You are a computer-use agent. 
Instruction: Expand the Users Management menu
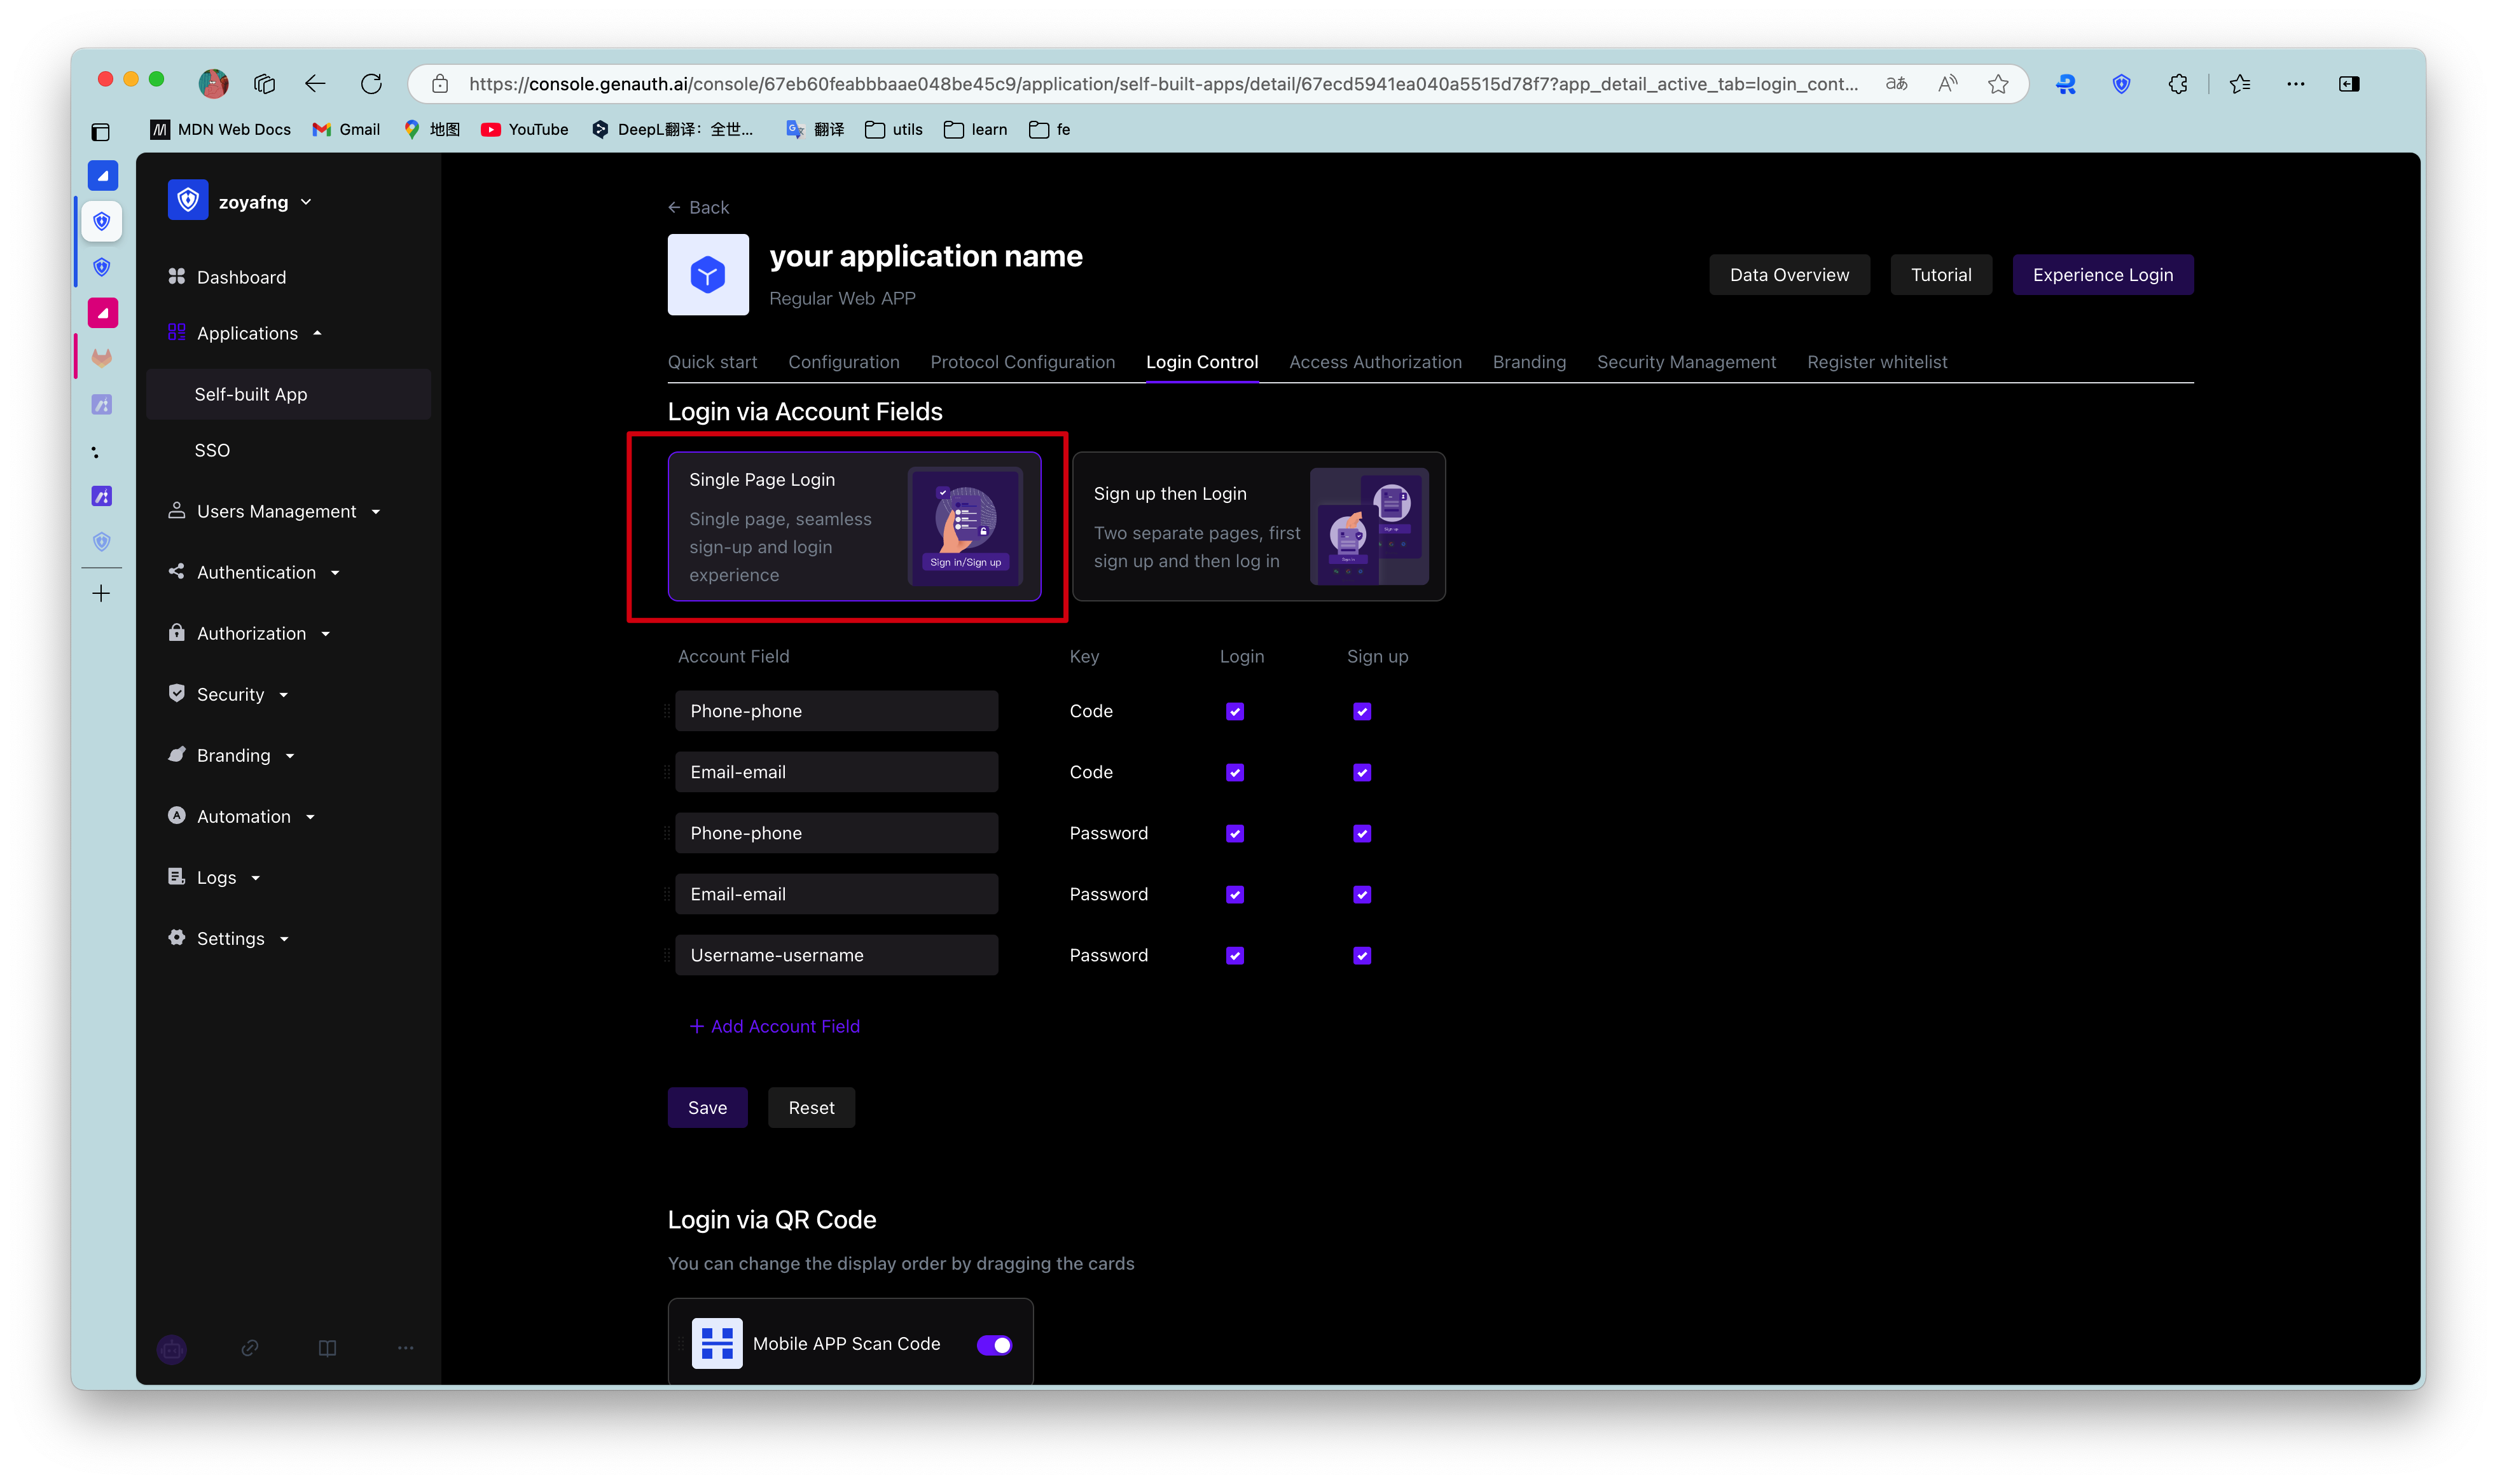point(275,511)
